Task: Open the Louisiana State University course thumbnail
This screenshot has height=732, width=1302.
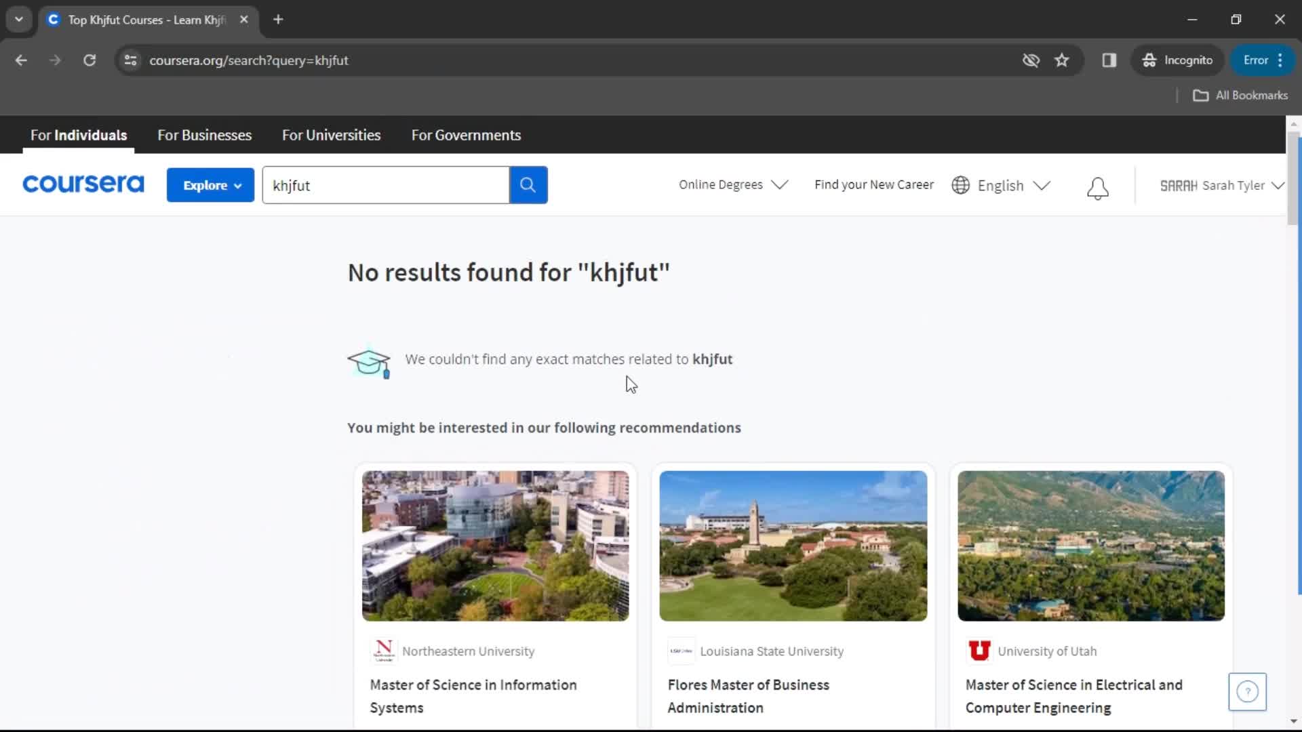Action: click(792, 545)
